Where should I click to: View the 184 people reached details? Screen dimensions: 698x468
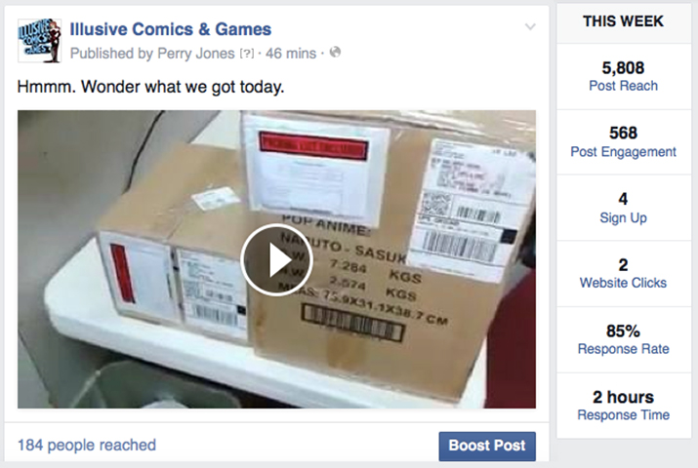point(87,445)
